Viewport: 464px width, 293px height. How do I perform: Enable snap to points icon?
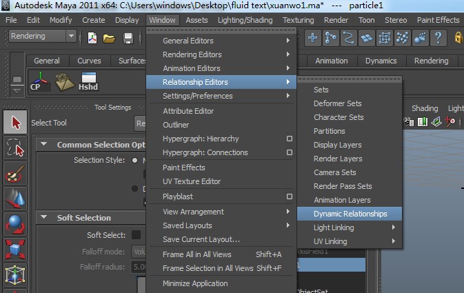pos(348,38)
